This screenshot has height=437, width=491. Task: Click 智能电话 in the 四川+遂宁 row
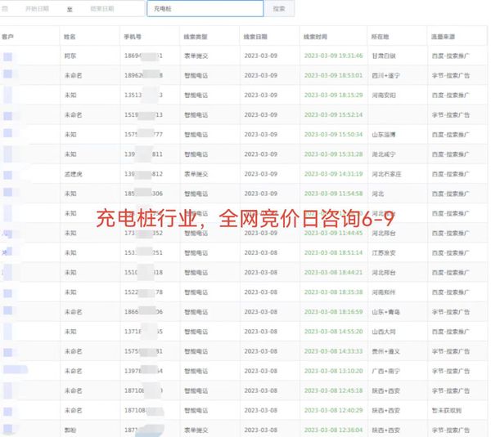(x=196, y=76)
